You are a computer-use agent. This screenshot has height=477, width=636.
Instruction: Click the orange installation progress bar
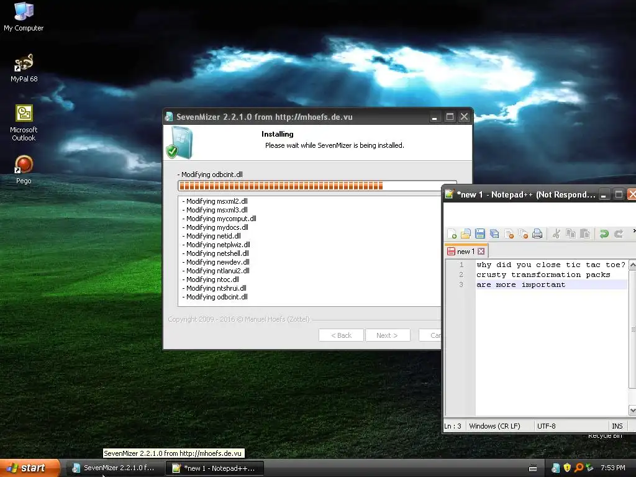(317, 186)
